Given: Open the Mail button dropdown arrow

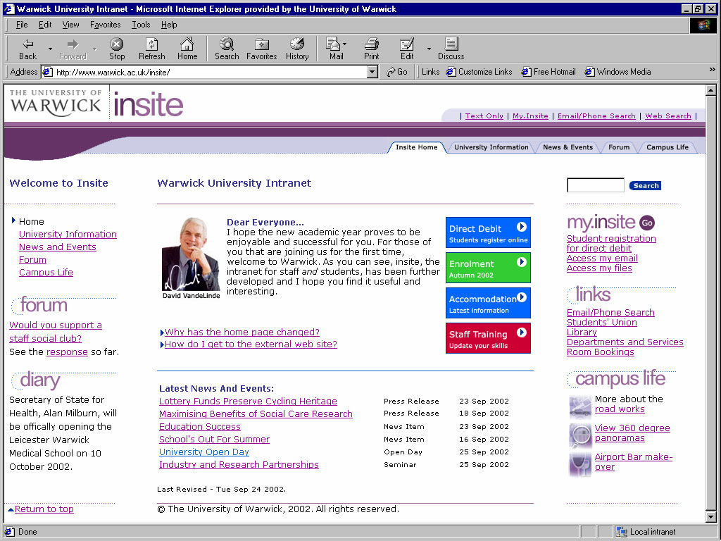Looking at the screenshot, I should pyautogui.click(x=344, y=44).
